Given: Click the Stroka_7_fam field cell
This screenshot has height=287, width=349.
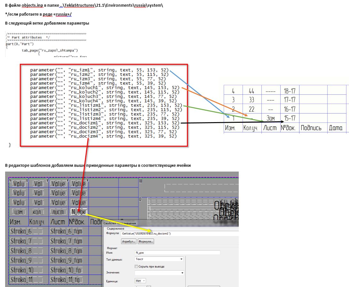Looking at the screenshot, I should [66, 241].
